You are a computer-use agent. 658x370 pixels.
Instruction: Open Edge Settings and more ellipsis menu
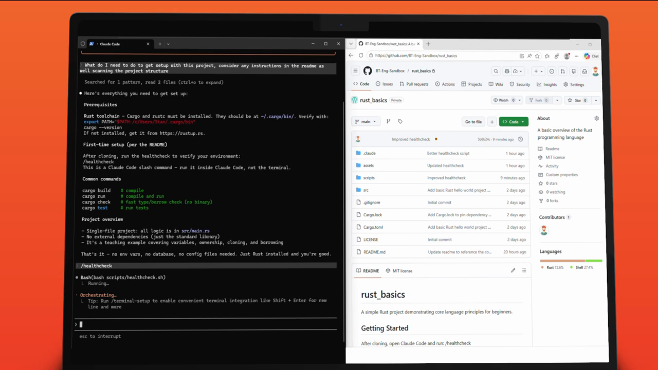coord(576,56)
